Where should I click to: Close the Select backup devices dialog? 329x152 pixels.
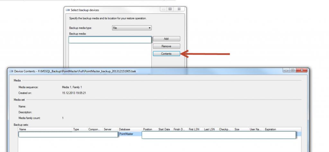[x=179, y=9]
